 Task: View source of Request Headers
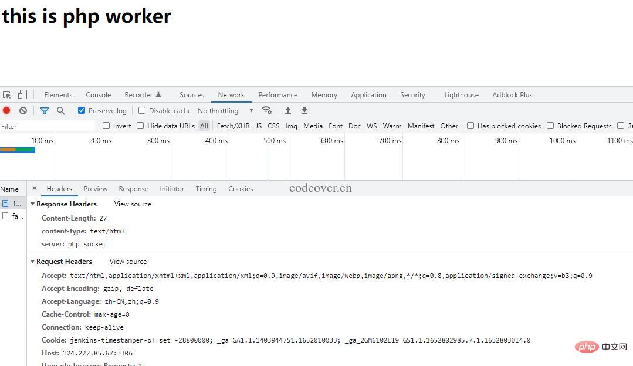[x=128, y=262]
